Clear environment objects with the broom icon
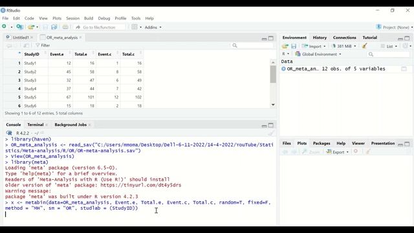Viewport: 414px width, 233px height. 365,46
